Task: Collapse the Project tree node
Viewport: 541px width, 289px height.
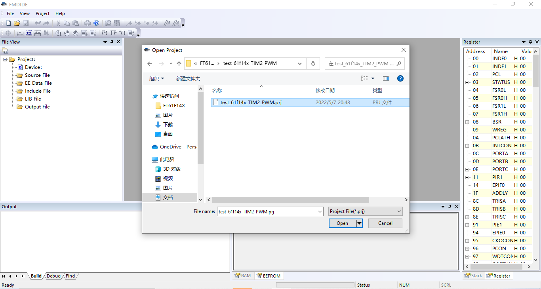Action: (5, 59)
